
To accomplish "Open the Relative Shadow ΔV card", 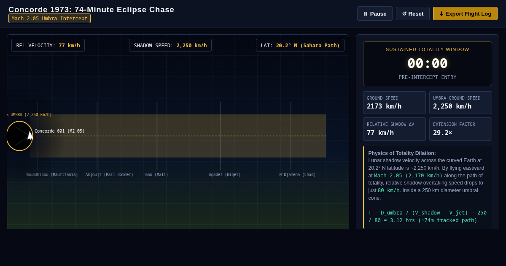I will tap(394, 129).
